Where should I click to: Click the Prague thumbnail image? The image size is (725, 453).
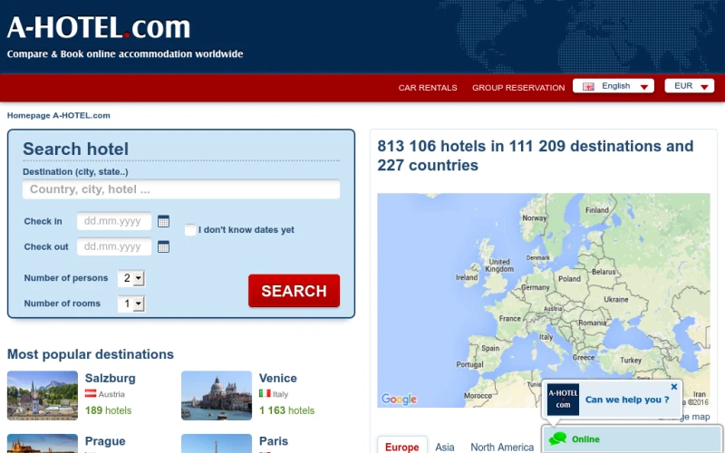43,443
